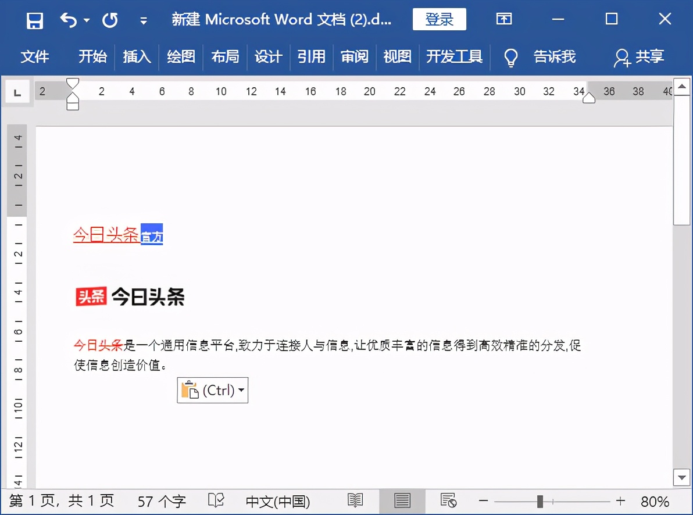This screenshot has width=693, height=515.
Task: Switch to the 开始 tab
Action: coord(92,56)
